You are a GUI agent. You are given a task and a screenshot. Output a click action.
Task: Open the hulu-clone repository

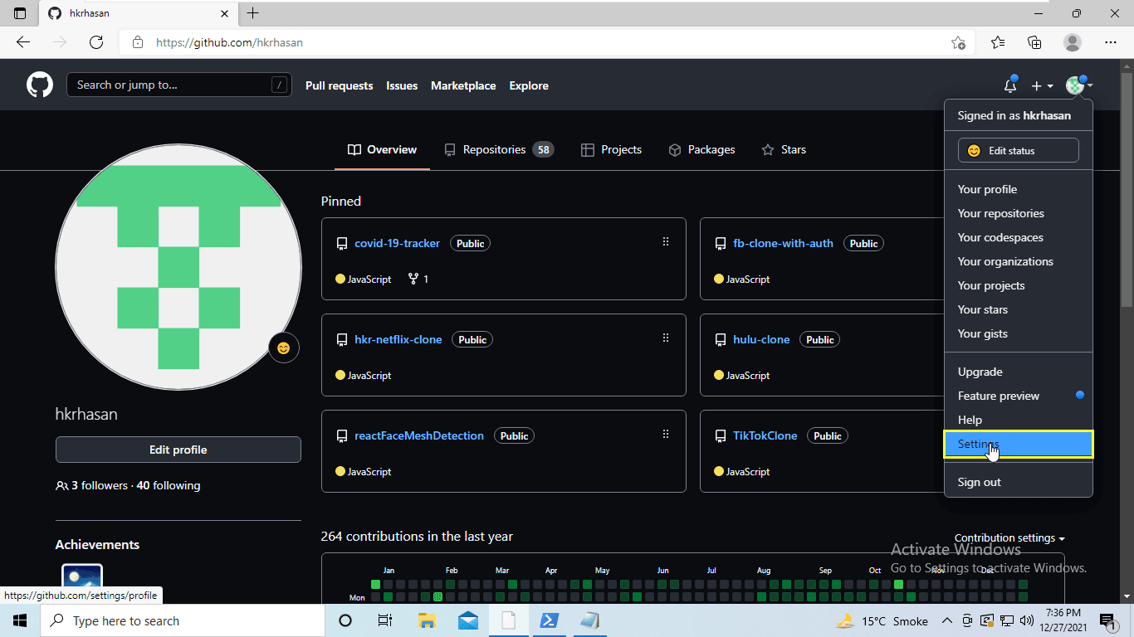[761, 339]
